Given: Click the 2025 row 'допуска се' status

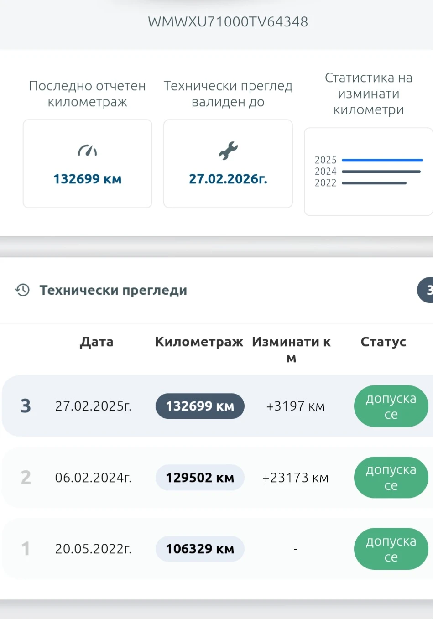Looking at the screenshot, I should coord(391,406).
